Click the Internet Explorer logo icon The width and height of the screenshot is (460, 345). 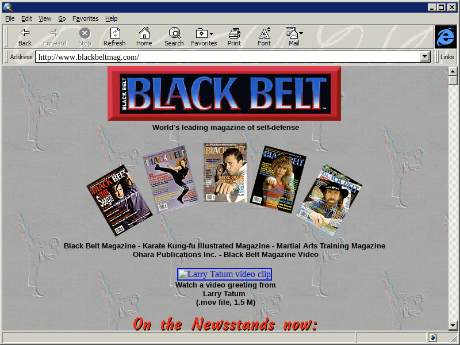pyautogui.click(x=445, y=37)
